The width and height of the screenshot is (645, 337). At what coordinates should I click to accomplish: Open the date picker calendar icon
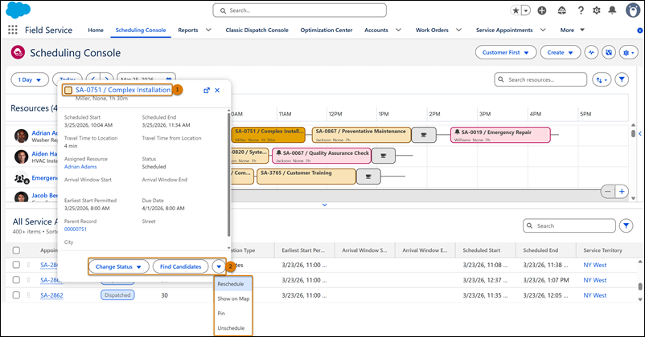(x=169, y=79)
